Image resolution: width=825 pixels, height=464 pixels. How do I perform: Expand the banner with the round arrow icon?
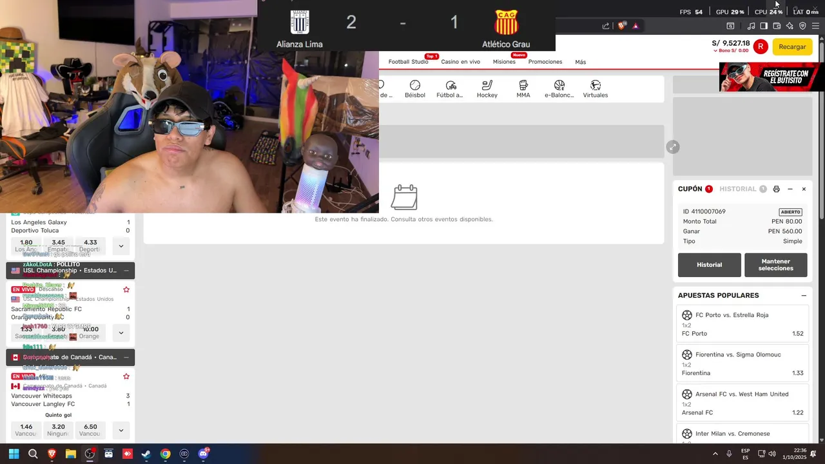[673, 147]
